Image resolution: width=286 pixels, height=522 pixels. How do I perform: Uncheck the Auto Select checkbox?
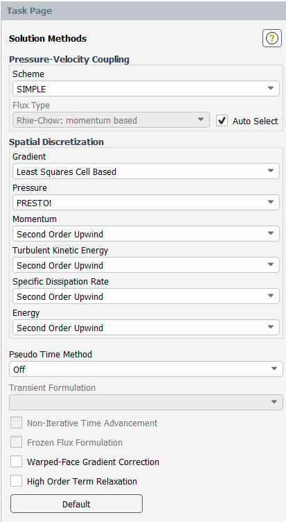coord(222,121)
